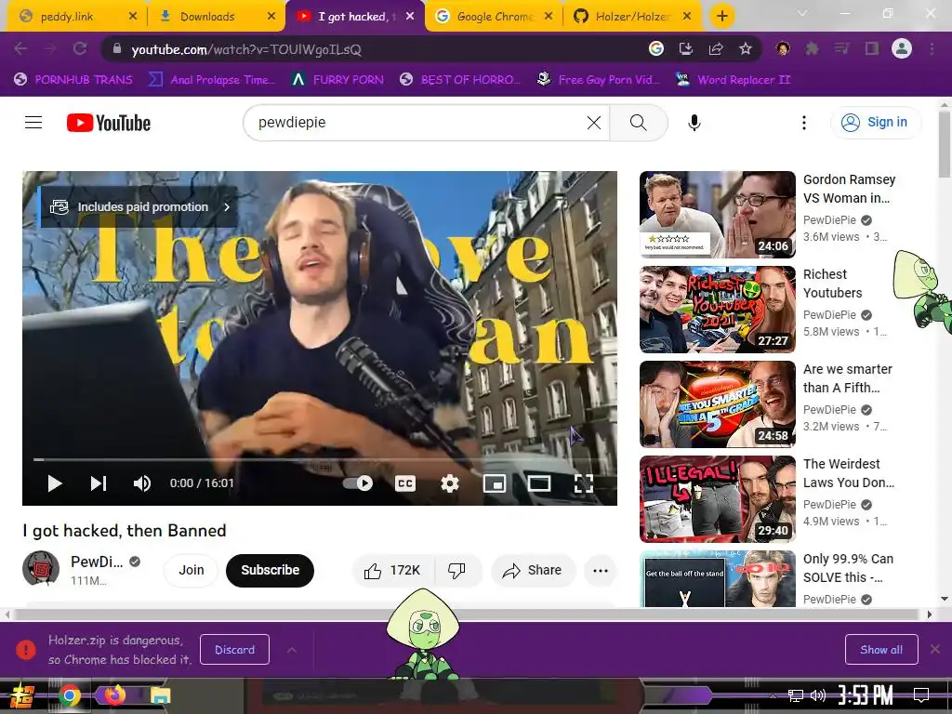Switch to the Holzer GitHub tab
Screen dimensions: 952x714
tap(633, 17)
